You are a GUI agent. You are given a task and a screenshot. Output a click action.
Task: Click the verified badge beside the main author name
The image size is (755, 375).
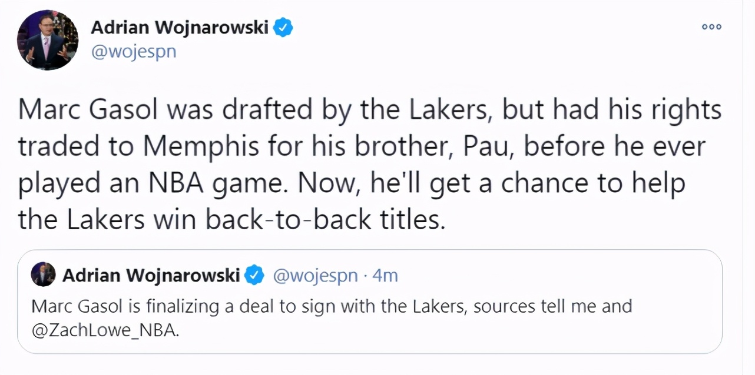click(x=283, y=27)
